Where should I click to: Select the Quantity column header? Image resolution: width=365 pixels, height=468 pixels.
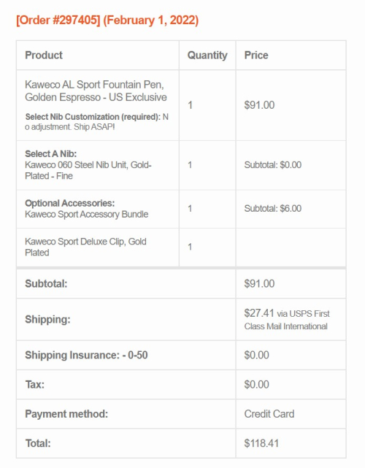207,55
